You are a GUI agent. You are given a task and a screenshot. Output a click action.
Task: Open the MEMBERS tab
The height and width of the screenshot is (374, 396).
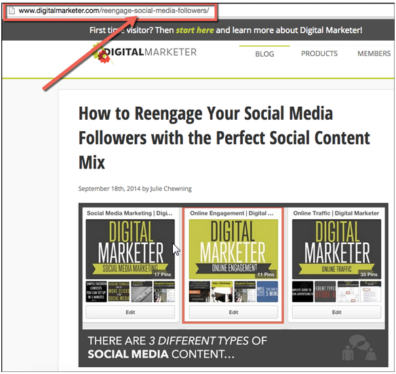coord(374,53)
